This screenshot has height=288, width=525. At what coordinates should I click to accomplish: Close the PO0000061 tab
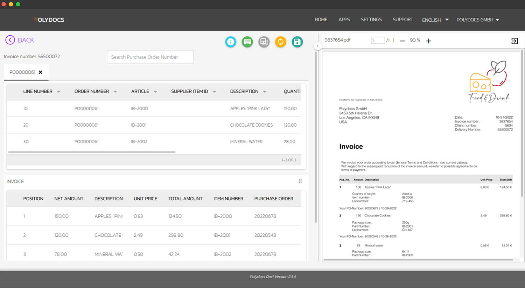pos(41,72)
